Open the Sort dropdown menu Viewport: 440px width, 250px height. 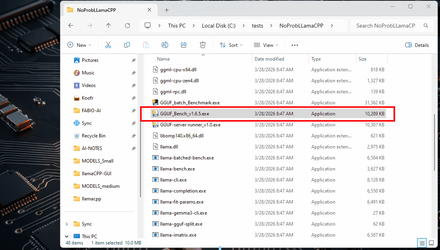[231, 45]
